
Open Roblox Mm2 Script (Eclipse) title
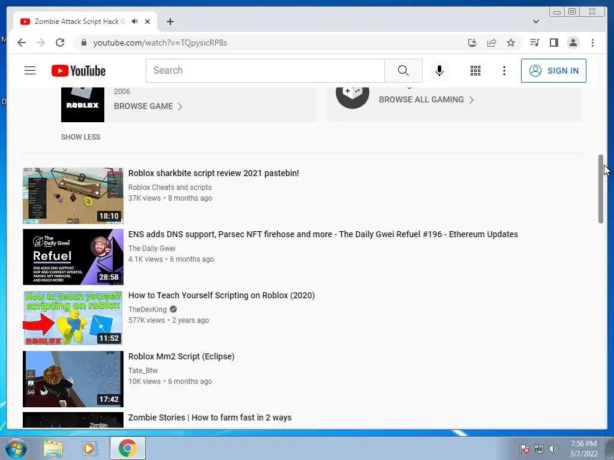click(181, 357)
